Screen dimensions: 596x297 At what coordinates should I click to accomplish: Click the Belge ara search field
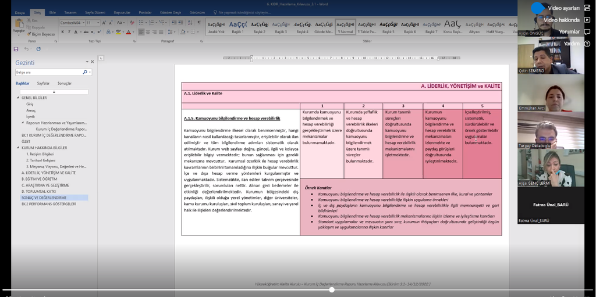[x=49, y=72]
